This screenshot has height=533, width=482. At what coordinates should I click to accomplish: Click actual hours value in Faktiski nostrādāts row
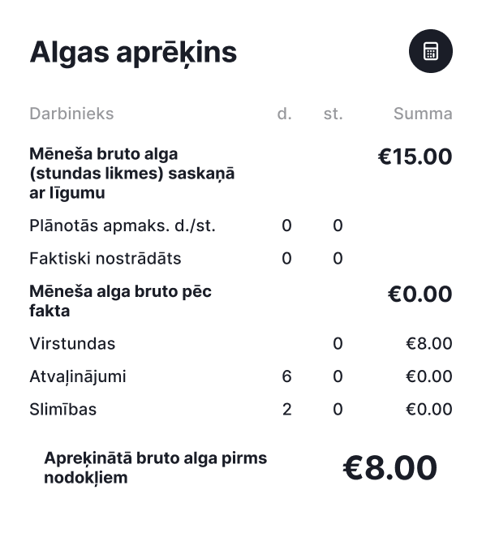click(x=338, y=258)
